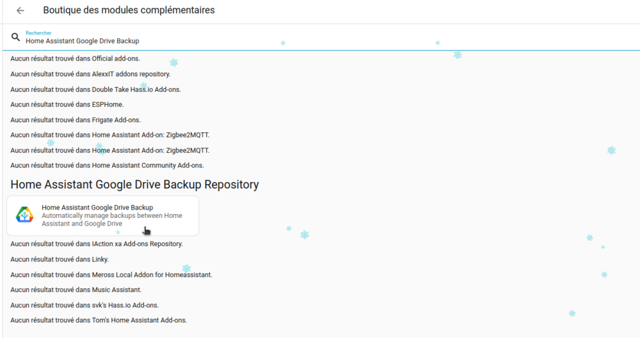Click the Meross Local Addon for Homeassistant line
The height and width of the screenshot is (338, 640).
(111, 275)
